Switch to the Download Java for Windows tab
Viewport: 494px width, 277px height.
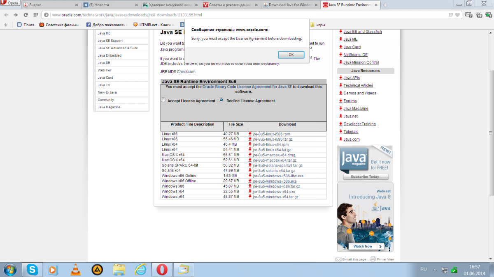point(291,5)
